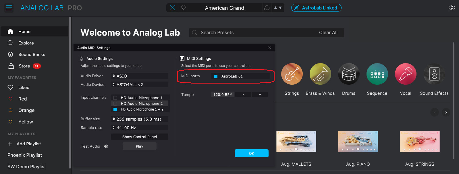Select the Strings instrument type icon
This screenshot has width=459, height=174.
point(292,74)
